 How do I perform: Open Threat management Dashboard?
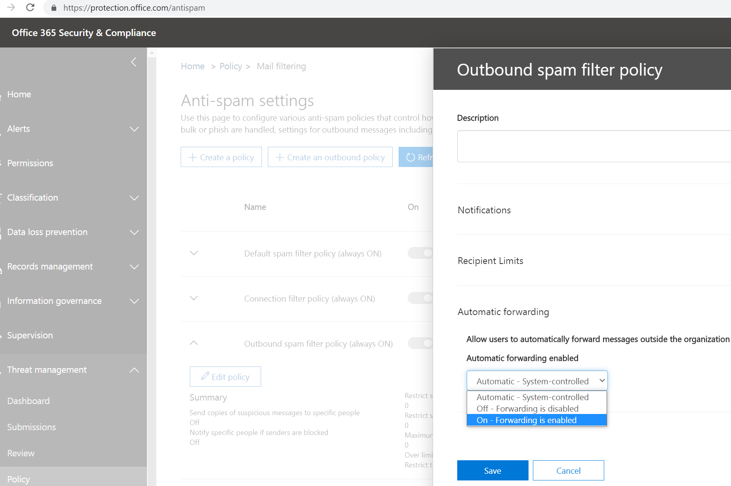point(29,401)
